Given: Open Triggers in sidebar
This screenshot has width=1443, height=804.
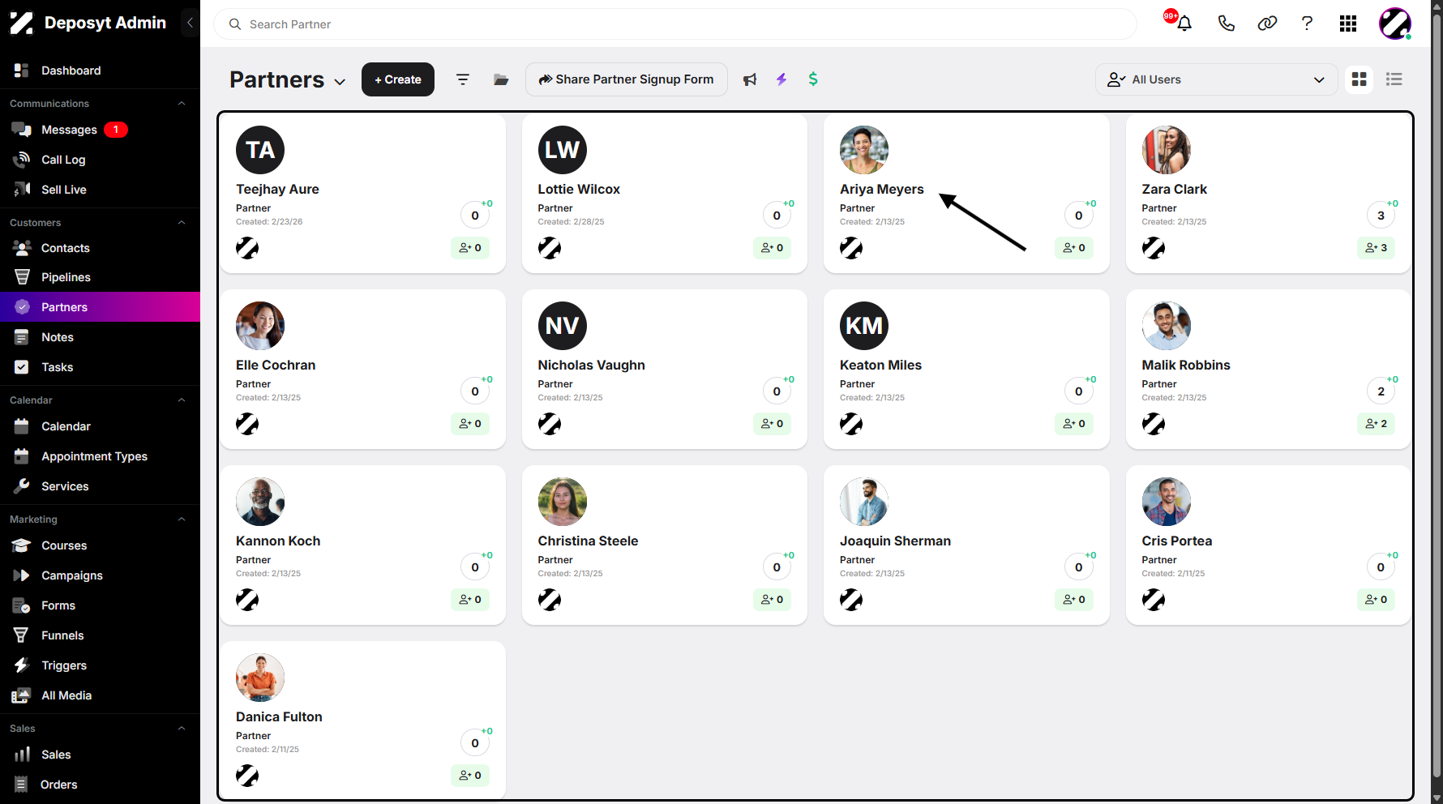Looking at the screenshot, I should point(100,665).
